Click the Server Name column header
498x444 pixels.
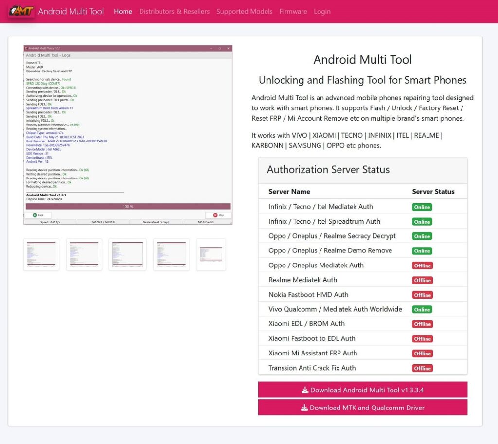tap(289, 192)
